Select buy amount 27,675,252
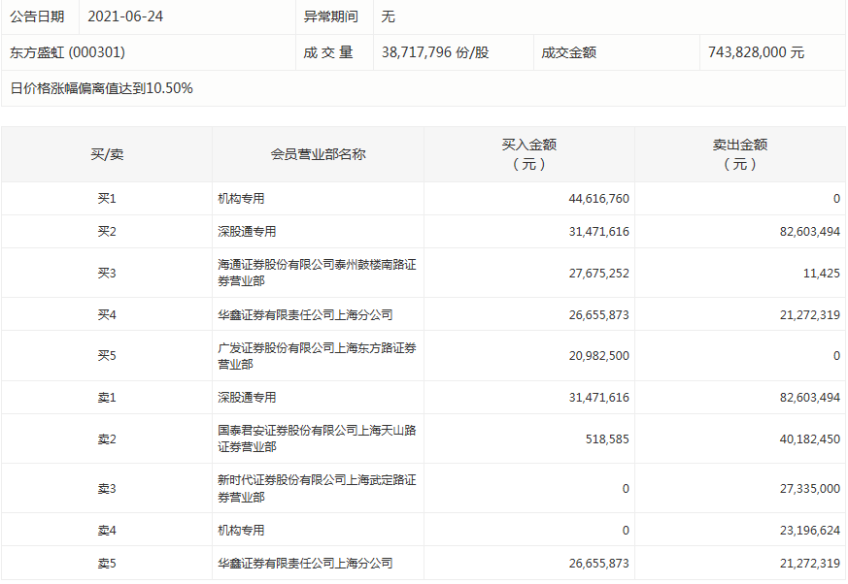Screen dimensions: 848x584 (598, 274)
